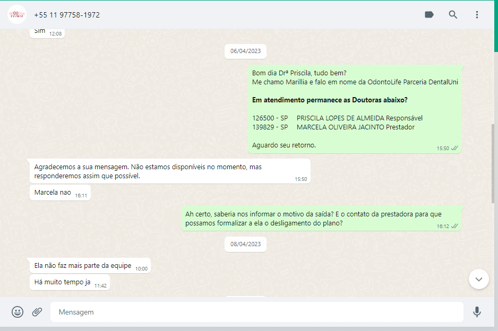Click the label tag icon in header
This screenshot has width=498, height=331.
(x=429, y=15)
